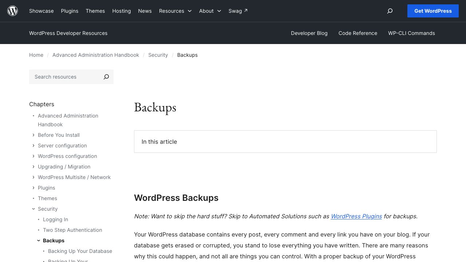Open Before You Install chapter

[59, 135]
